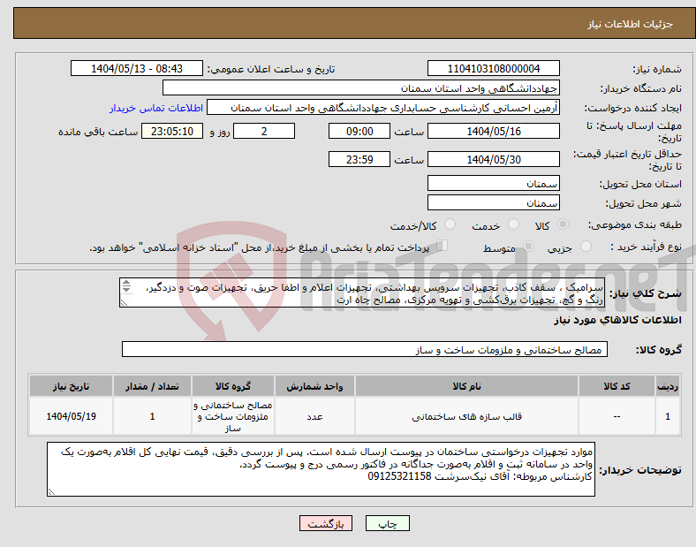Click the طبقه بندی موضوعی label
This screenshot has height=547, width=696.
[635, 224]
